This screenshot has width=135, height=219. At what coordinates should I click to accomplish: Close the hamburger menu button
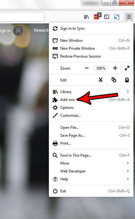tap(129, 17)
